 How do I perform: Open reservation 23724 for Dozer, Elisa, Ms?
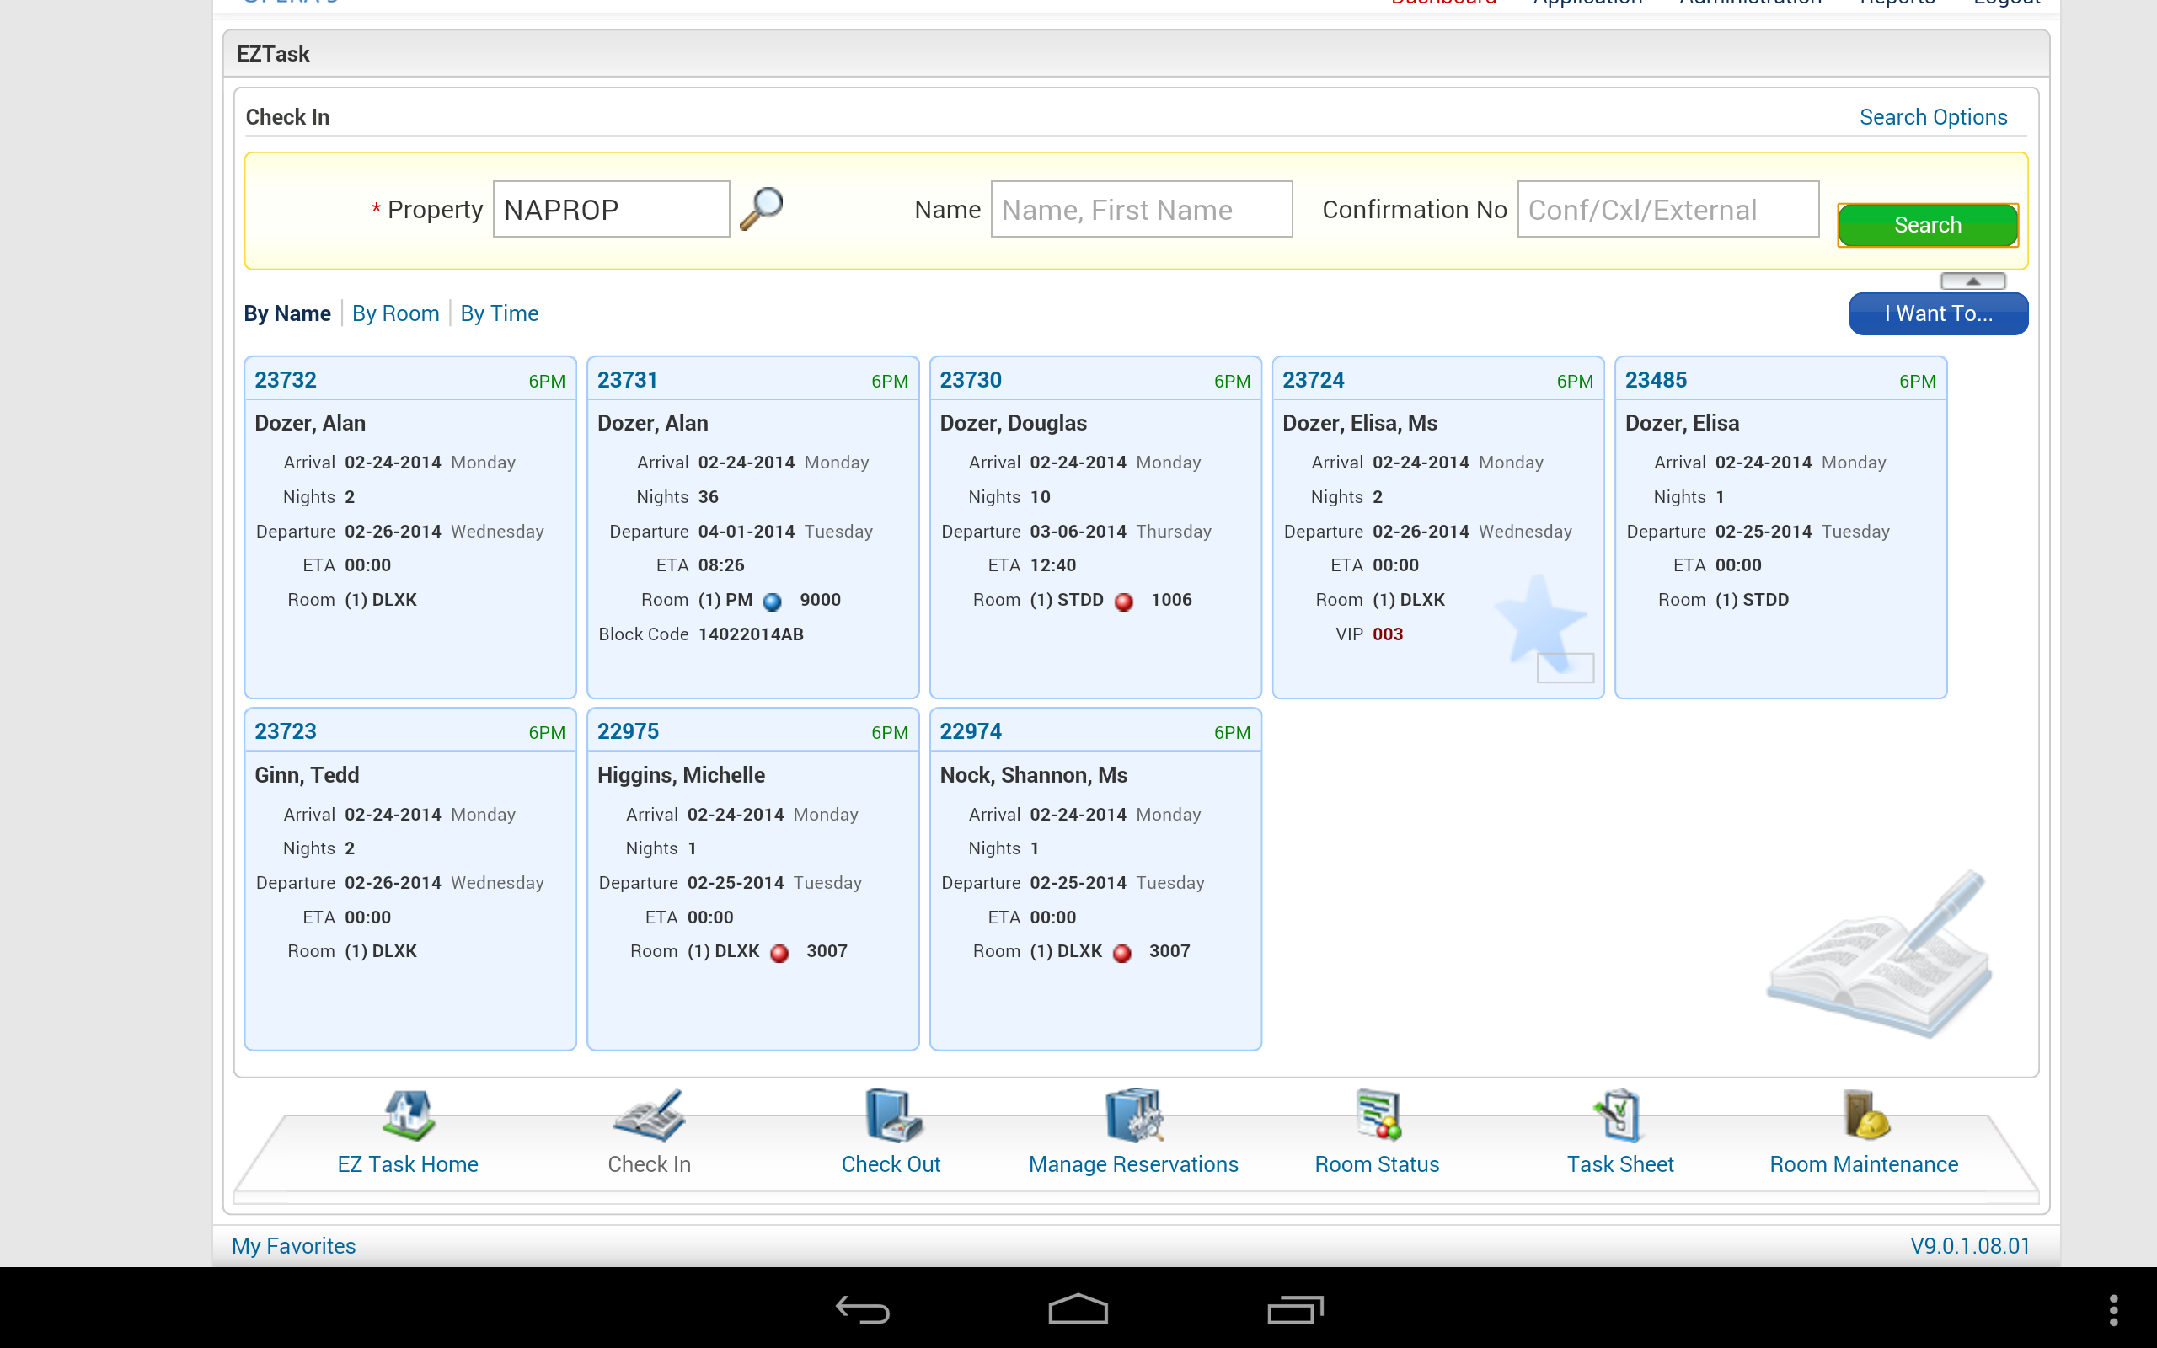point(1313,381)
